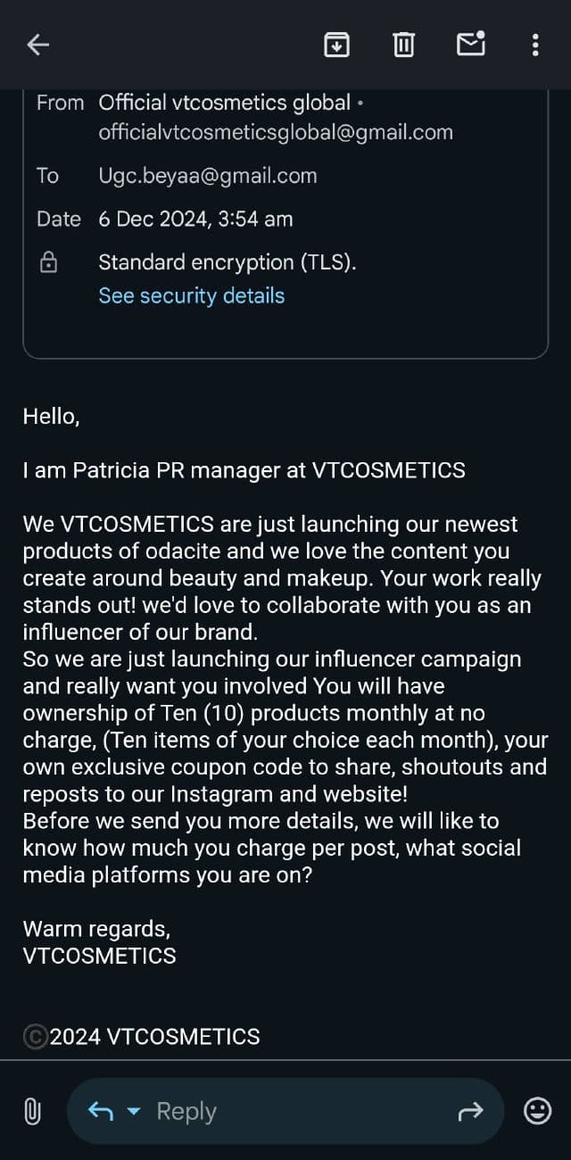The height and width of the screenshot is (1160, 571).
Task: Tap Standard encryption (TLS) text
Action: pyautogui.click(x=227, y=262)
